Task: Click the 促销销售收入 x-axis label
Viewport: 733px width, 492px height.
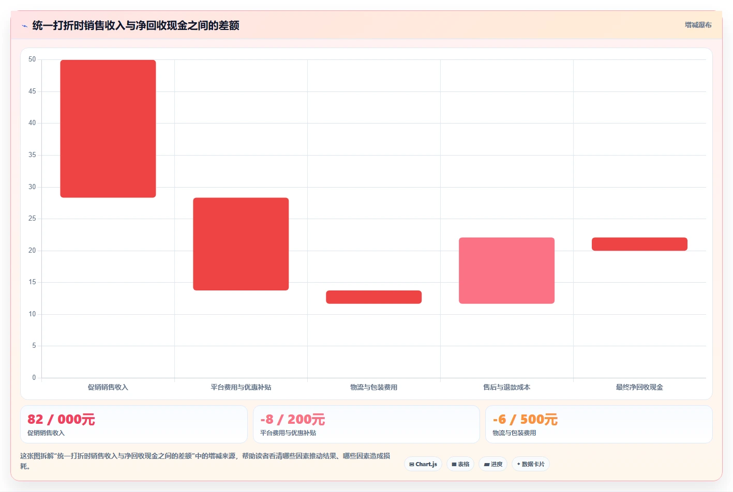Action: [108, 387]
